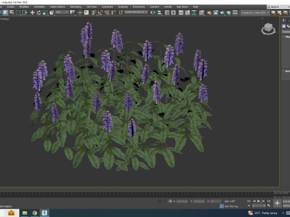Activate the Select and Scale tool
This screenshot has width=290, height=217.
coord(45,13)
